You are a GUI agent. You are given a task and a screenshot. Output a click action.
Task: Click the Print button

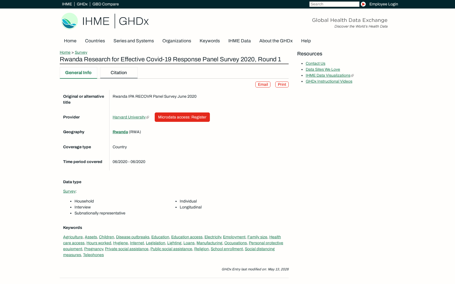click(282, 85)
